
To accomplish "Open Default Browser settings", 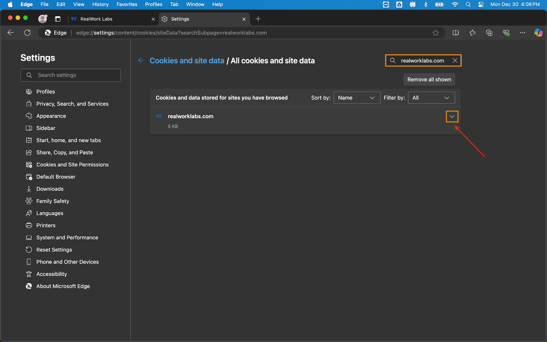I will click(56, 177).
